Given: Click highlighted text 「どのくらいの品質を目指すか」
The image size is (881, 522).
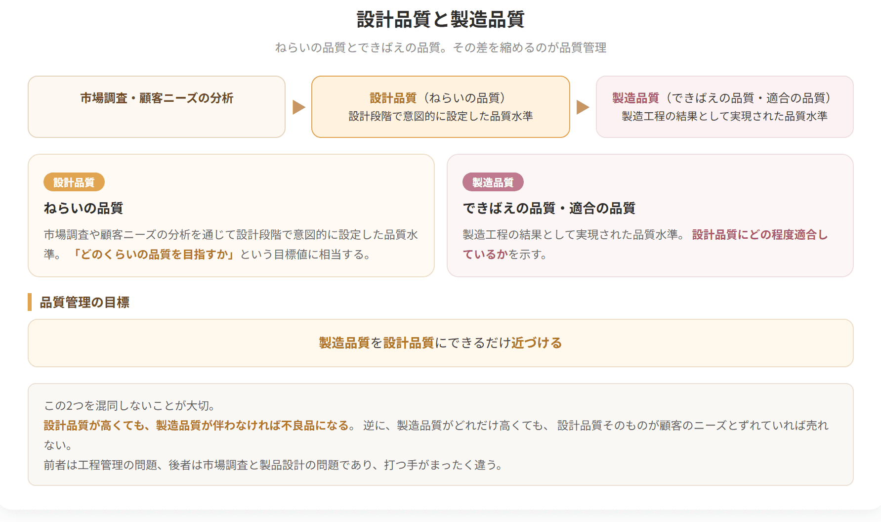Looking at the screenshot, I should pos(154,255).
